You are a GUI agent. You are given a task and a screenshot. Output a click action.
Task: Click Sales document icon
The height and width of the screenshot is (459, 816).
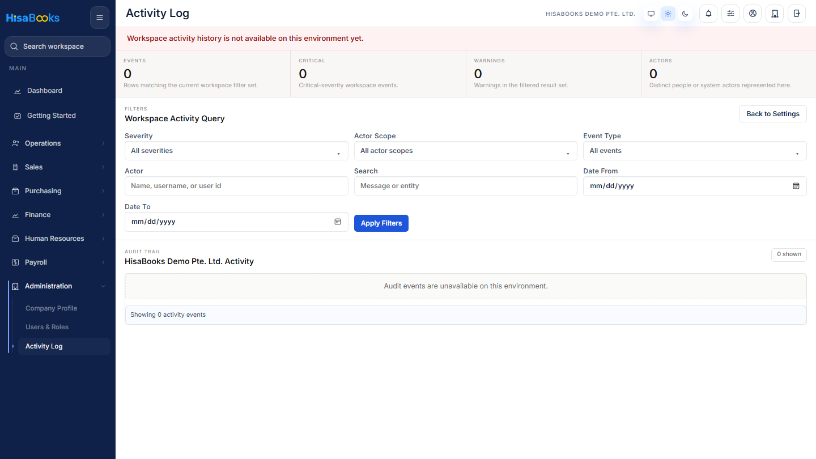pos(15,167)
